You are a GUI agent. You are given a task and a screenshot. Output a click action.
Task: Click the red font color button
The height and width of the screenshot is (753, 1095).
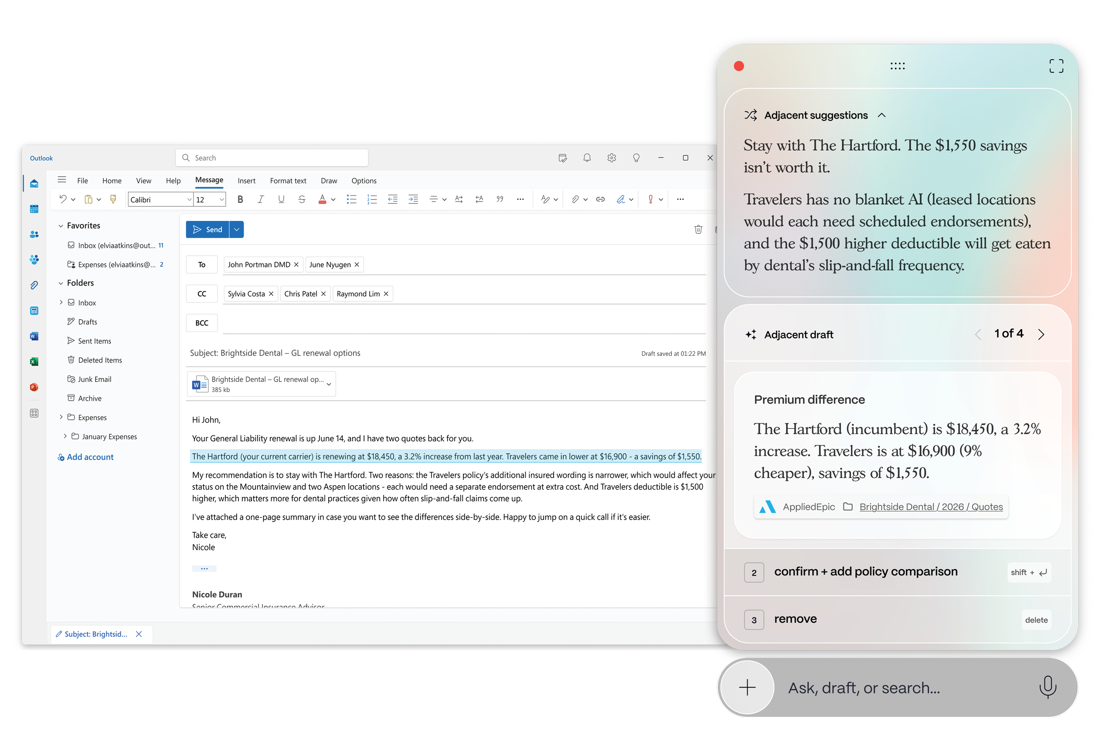323,199
